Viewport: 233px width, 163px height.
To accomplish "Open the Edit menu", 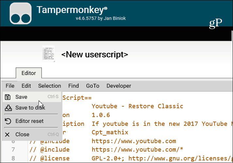I will (26, 86).
